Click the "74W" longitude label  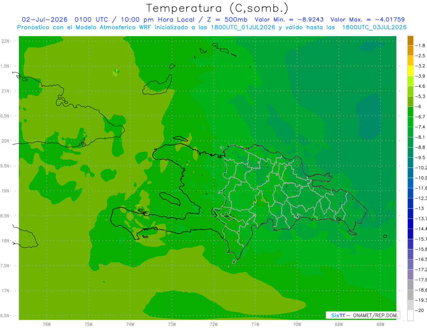click(130, 324)
